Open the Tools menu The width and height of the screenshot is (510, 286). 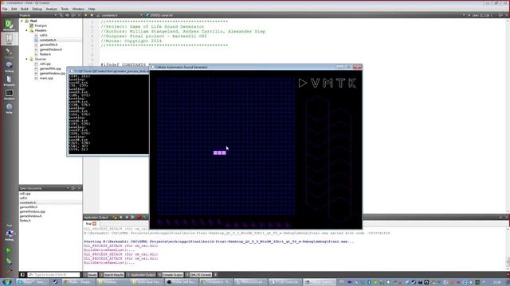pyautogui.click(x=65, y=9)
